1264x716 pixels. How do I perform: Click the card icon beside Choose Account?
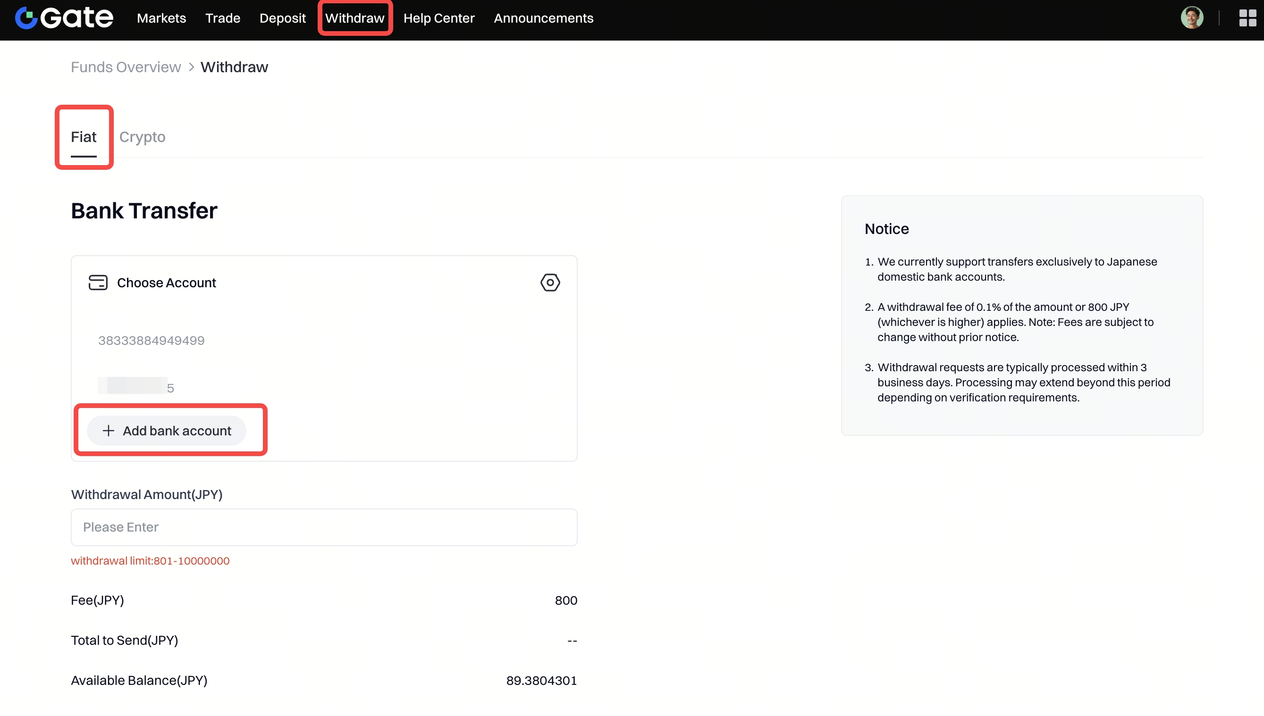coord(98,283)
